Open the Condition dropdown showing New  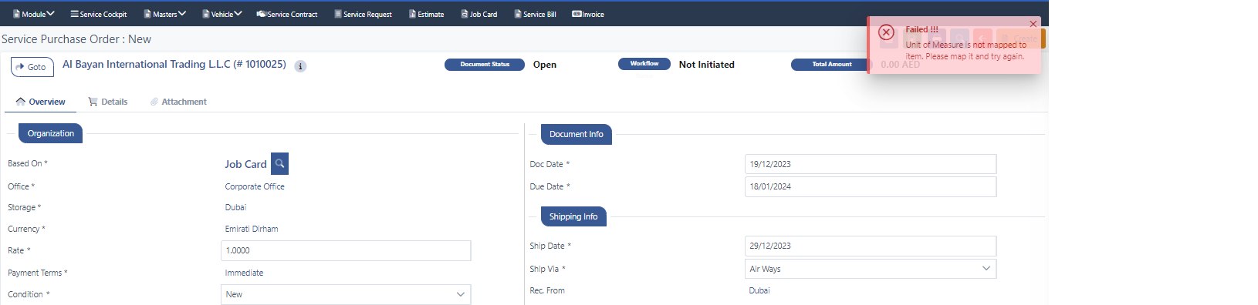(x=346, y=294)
